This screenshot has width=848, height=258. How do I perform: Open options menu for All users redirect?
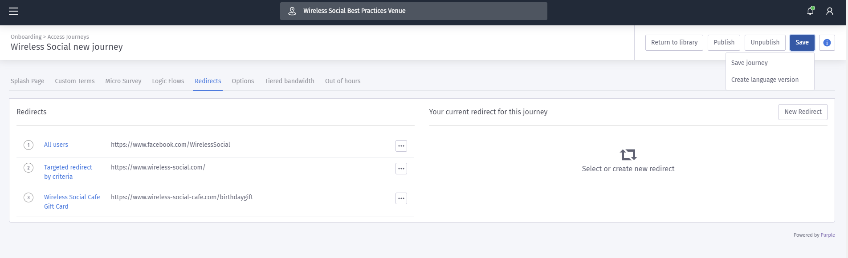click(x=401, y=146)
